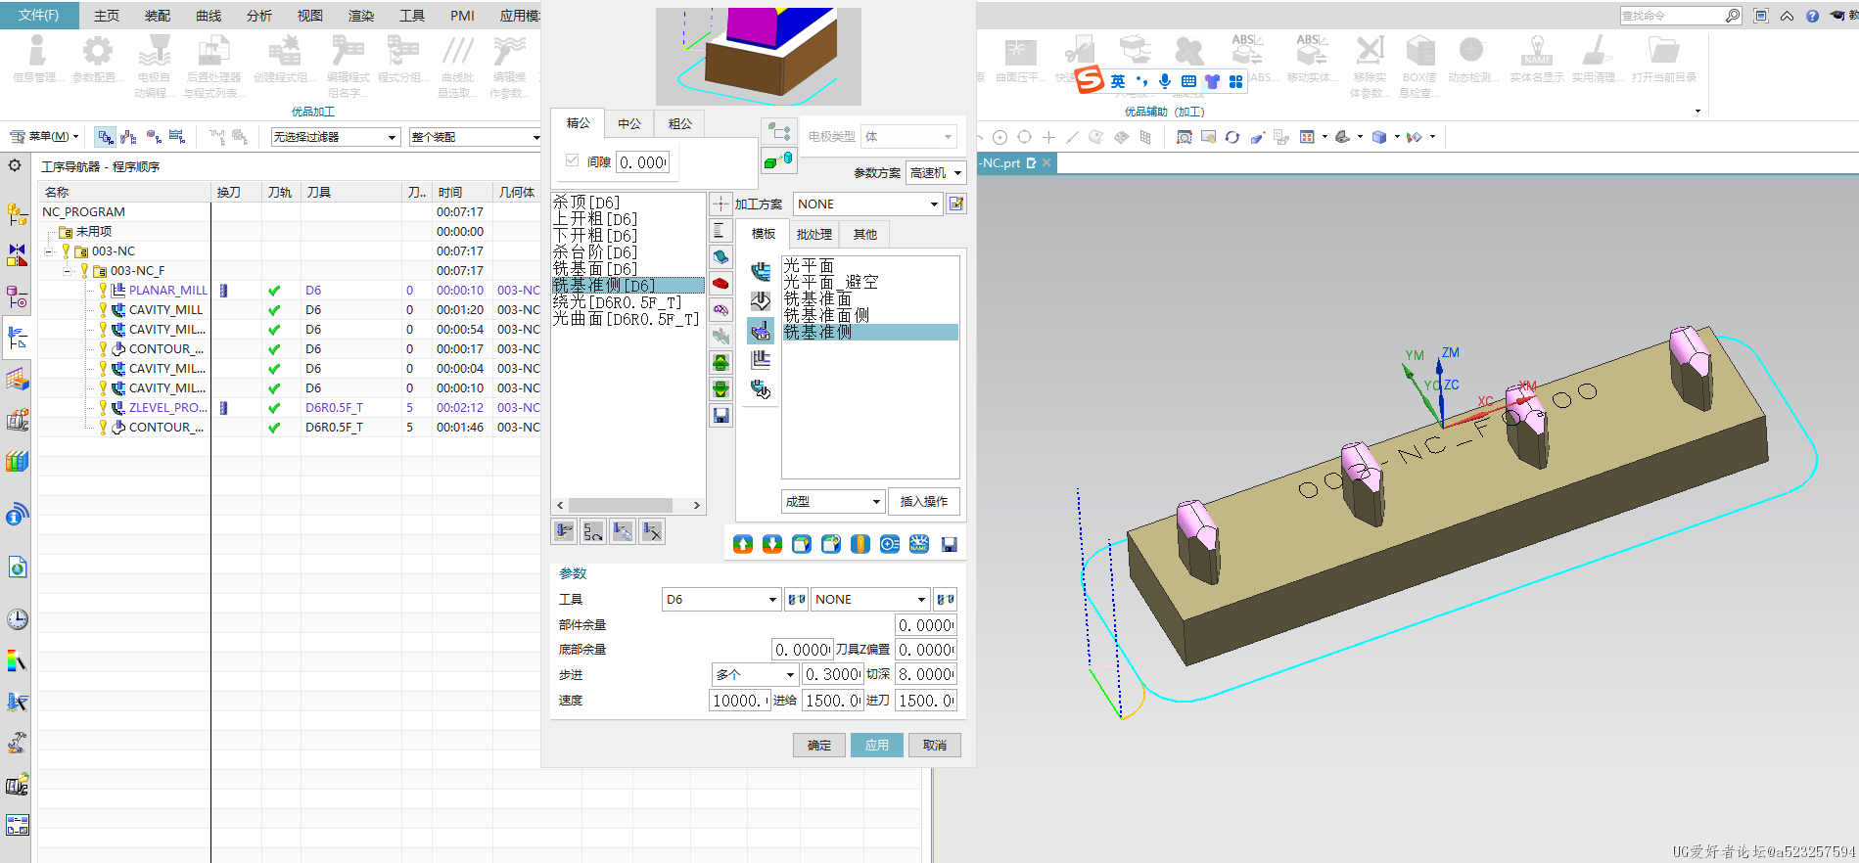The image size is (1859, 863).
Task: Select the planar mill template category icon
Action: point(761,360)
